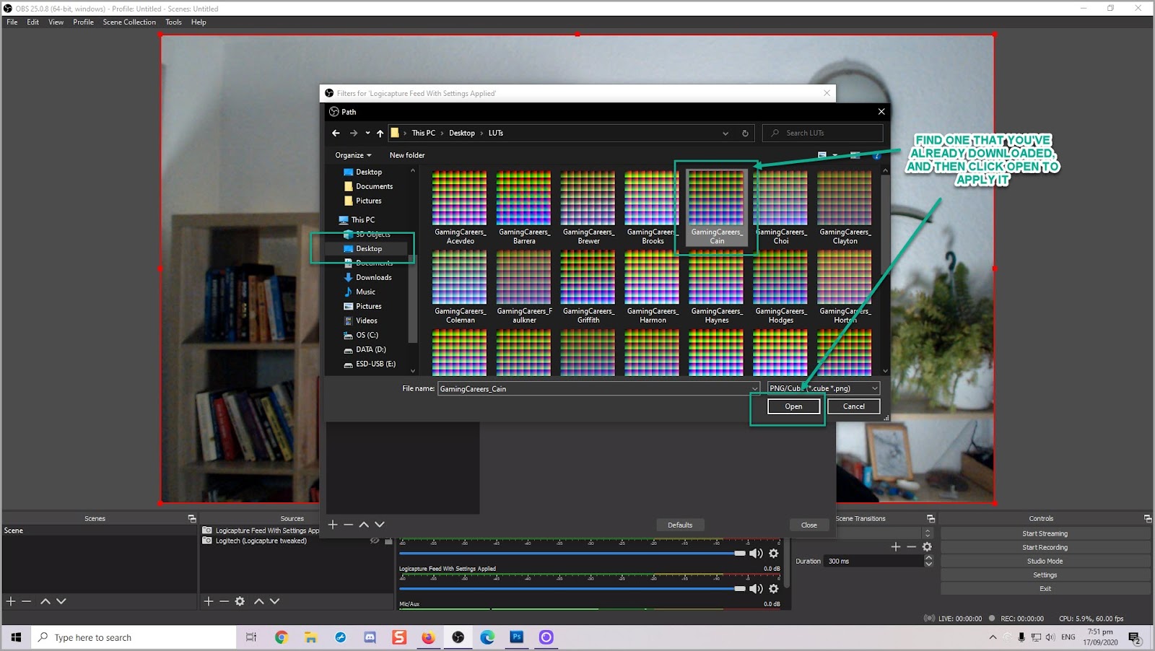Mute the Mic/Aux speaker icon

pos(756,589)
